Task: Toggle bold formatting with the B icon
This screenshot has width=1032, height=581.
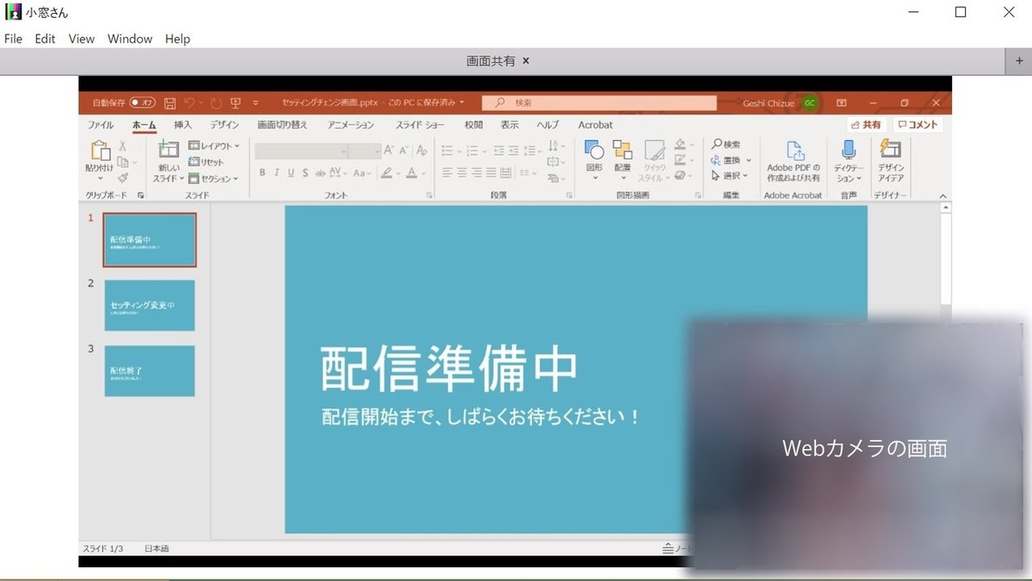Action: click(262, 171)
